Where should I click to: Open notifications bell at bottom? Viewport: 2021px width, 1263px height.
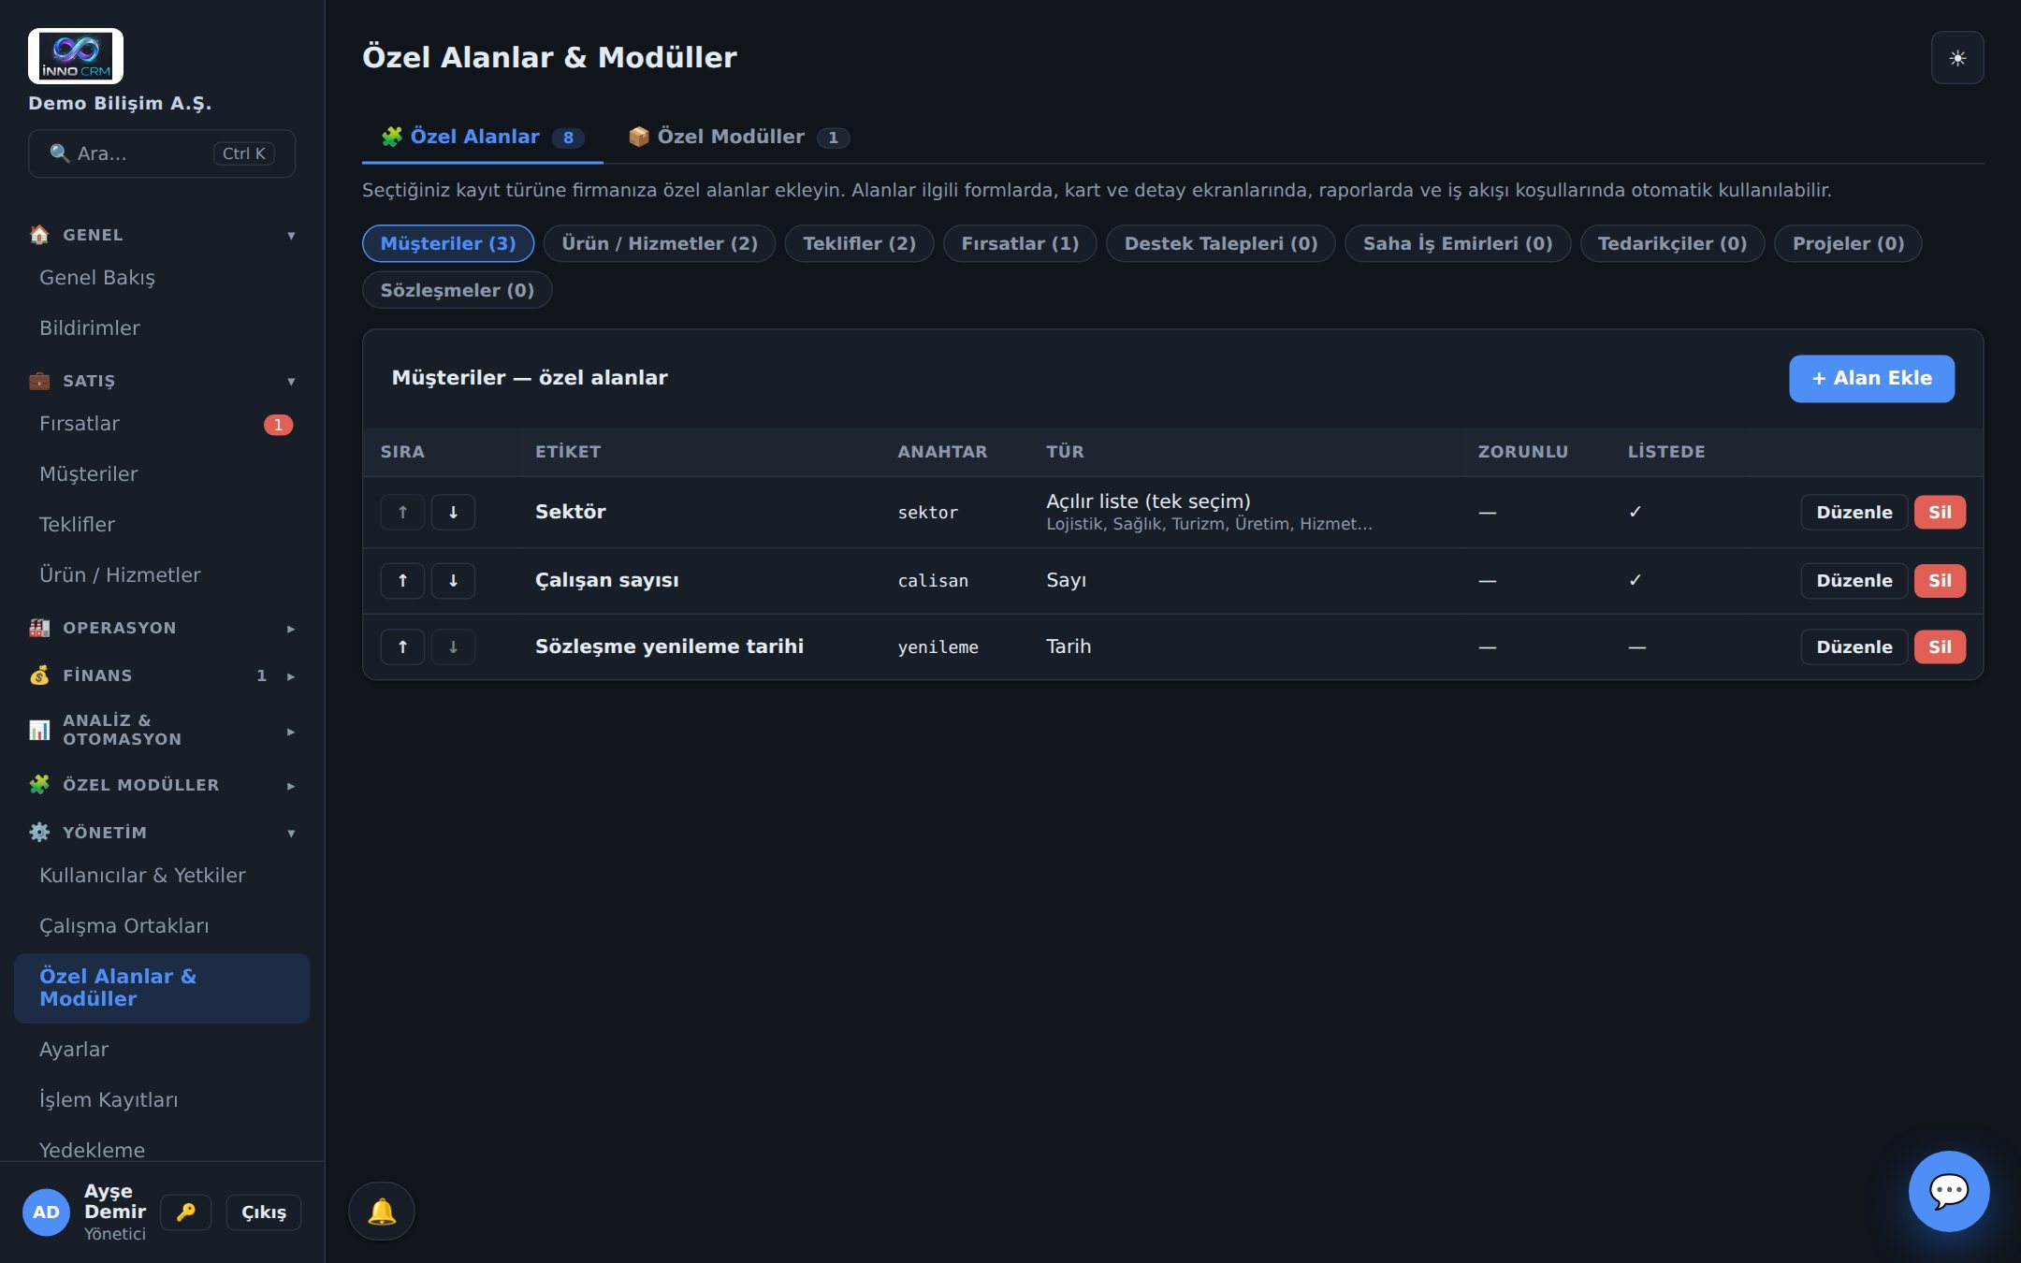pos(382,1211)
